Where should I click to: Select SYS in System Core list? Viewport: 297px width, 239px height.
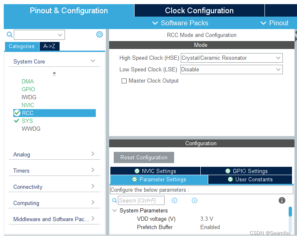click(27, 121)
